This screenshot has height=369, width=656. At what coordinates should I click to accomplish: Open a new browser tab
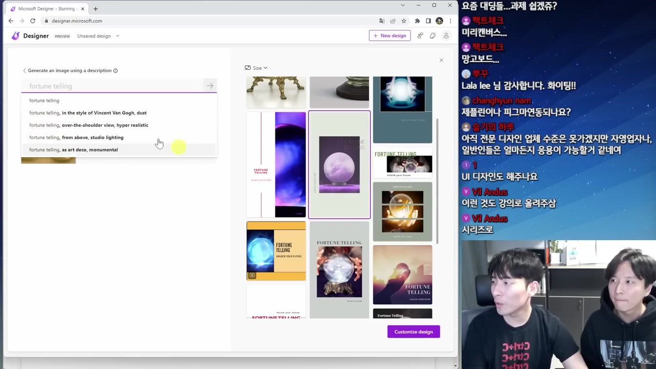(x=96, y=9)
